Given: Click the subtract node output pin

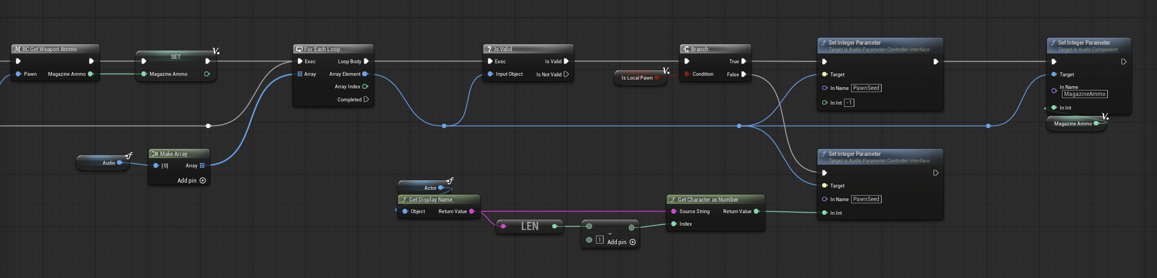Looking at the screenshot, I should 631,227.
